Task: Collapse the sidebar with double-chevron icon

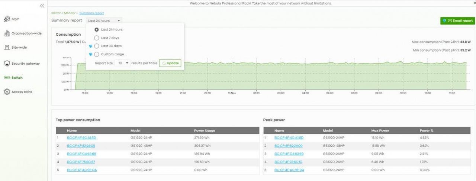Action: point(42,6)
